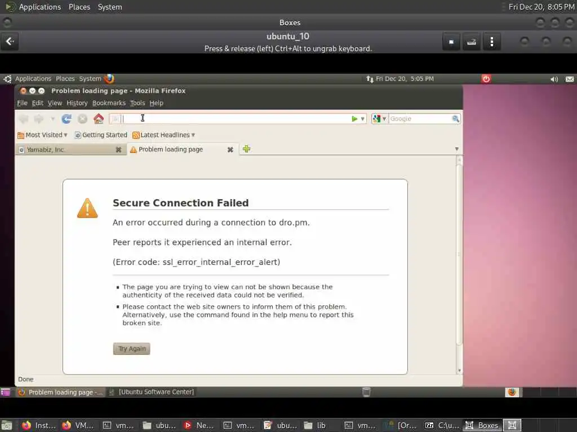
Task: Click the error code ssl_error_internal_error_alert text
Action: click(x=197, y=262)
